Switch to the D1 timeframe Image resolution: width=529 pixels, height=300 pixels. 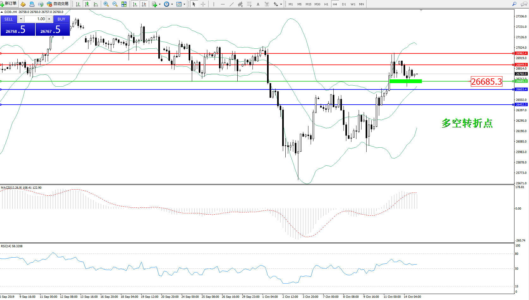[344, 4]
